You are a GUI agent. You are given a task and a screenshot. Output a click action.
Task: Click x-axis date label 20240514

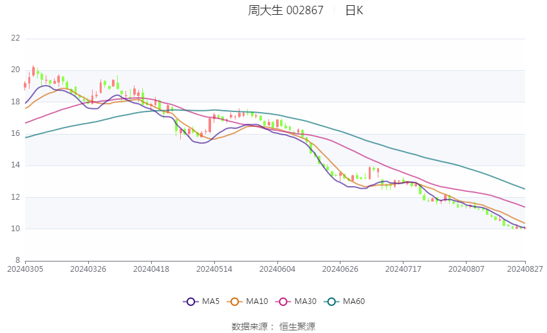214,269
